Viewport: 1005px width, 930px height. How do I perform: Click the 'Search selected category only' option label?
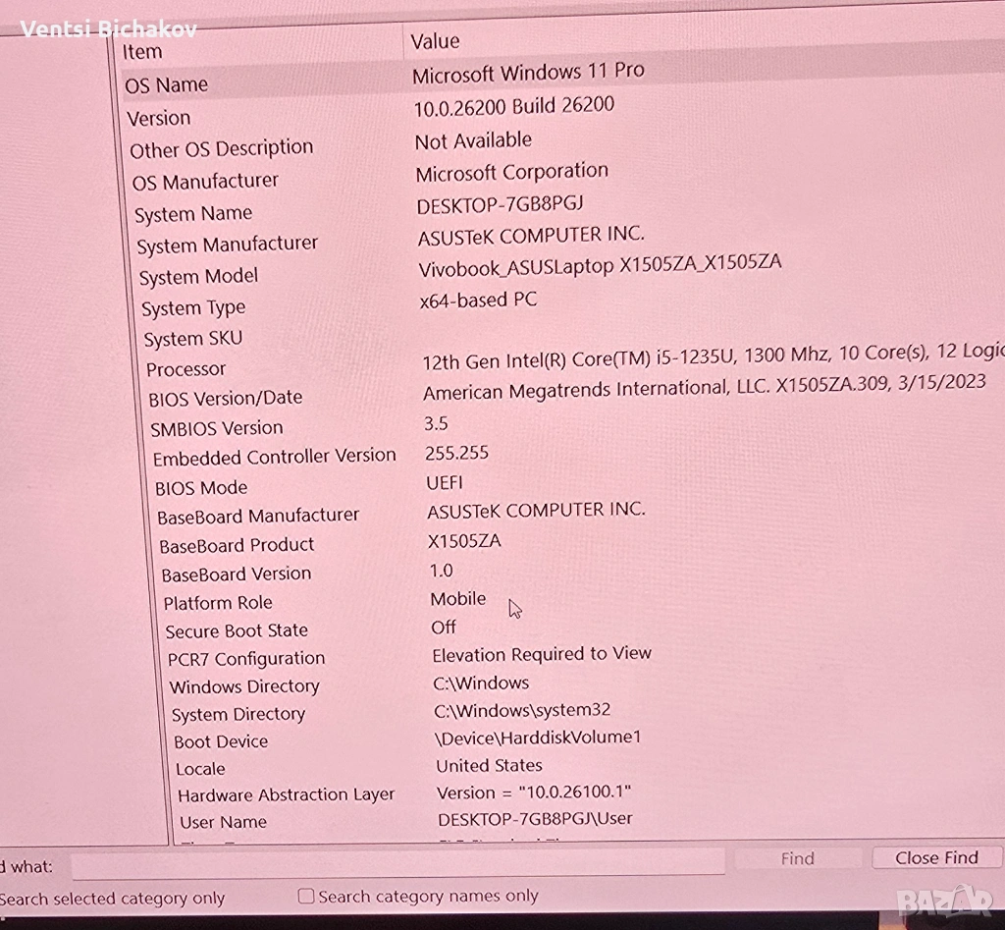113,899
